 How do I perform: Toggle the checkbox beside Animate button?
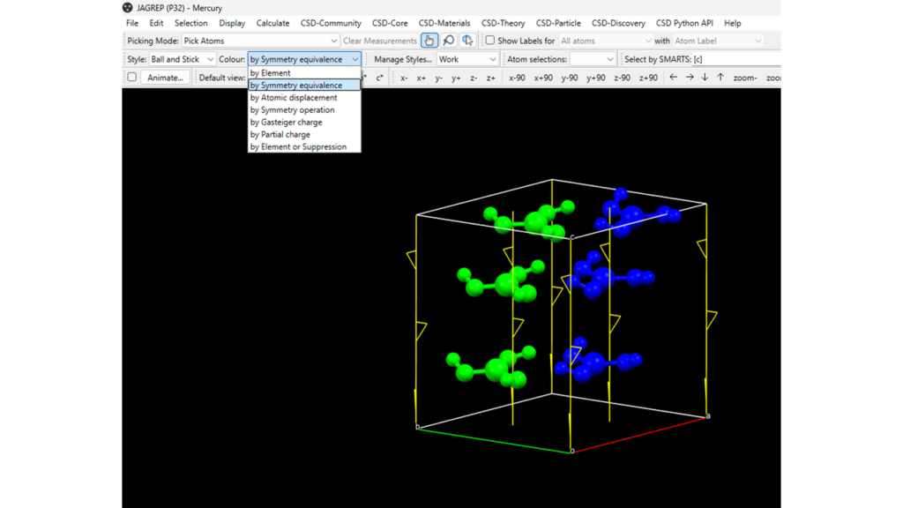(132, 78)
